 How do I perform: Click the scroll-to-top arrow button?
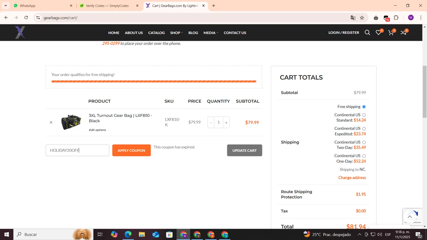pyautogui.click(x=410, y=217)
